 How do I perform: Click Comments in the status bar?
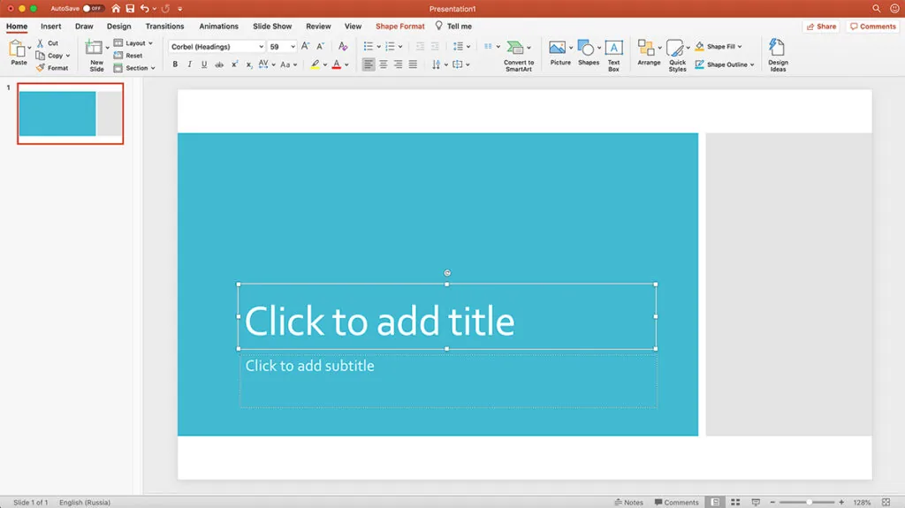pyautogui.click(x=676, y=502)
